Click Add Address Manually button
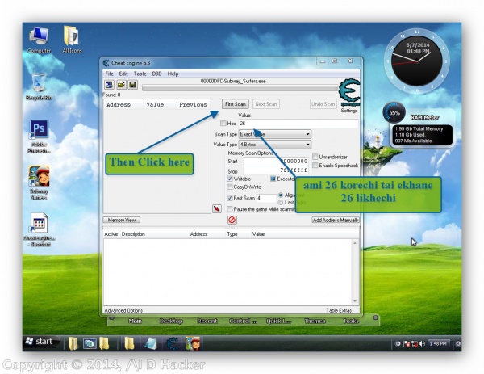Image resolution: width=484 pixels, height=374 pixels. pos(336,220)
